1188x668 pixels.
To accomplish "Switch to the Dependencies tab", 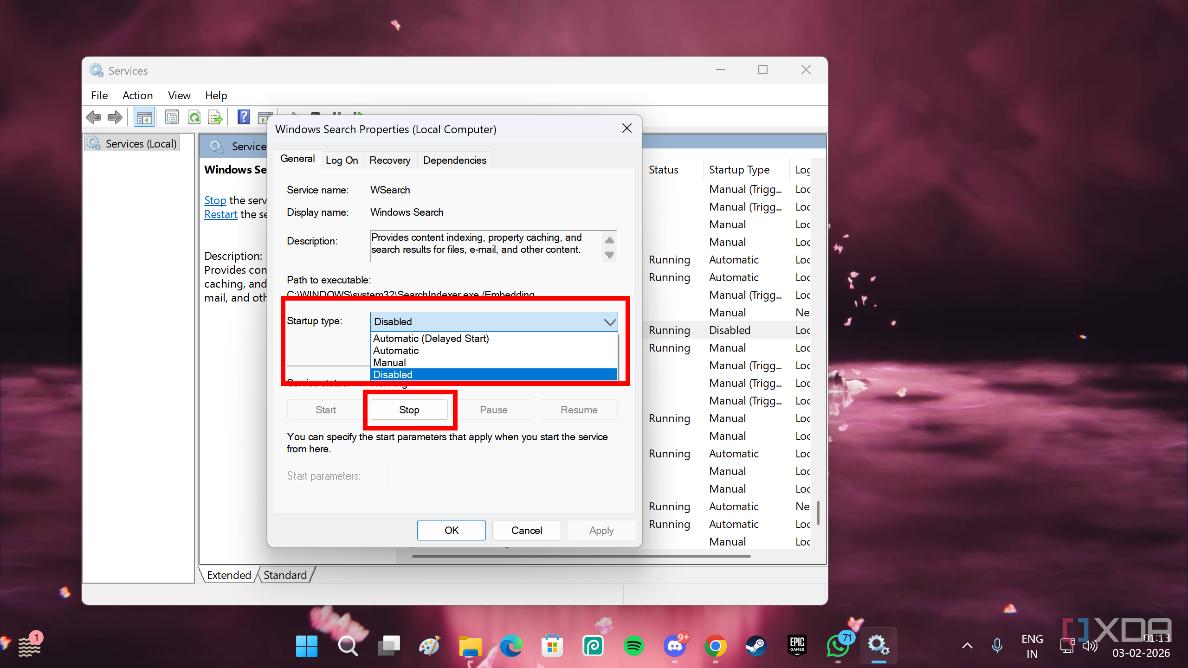I will click(455, 160).
